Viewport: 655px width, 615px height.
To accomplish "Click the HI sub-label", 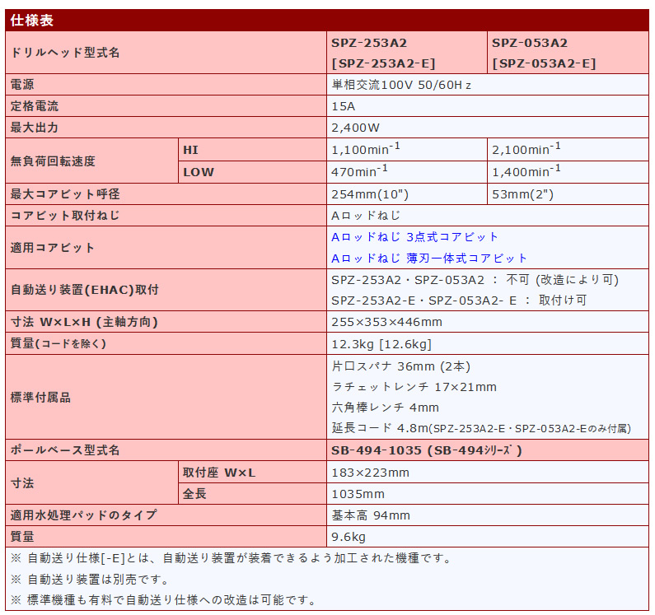I will pyautogui.click(x=190, y=150).
